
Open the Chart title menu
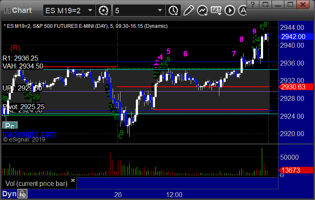tap(22, 10)
